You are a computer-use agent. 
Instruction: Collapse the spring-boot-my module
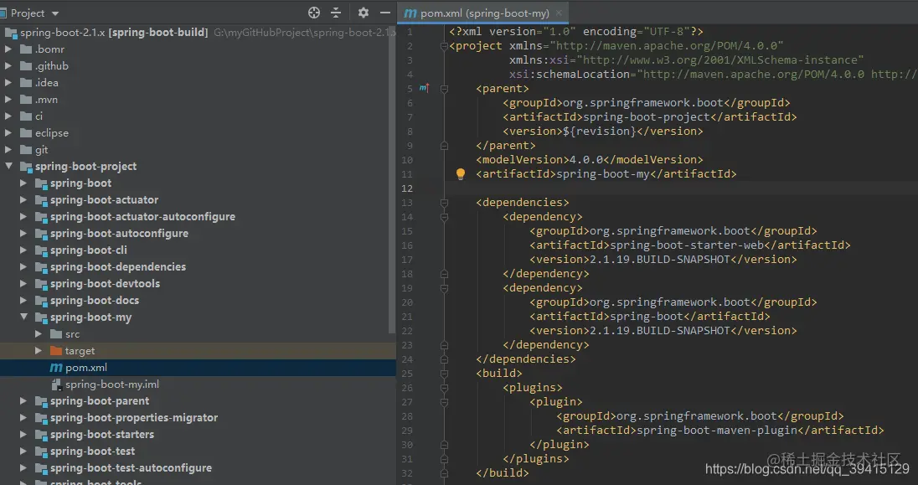(x=24, y=317)
